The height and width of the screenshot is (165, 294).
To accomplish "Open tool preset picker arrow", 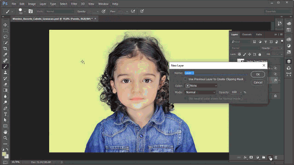I will (12, 11).
